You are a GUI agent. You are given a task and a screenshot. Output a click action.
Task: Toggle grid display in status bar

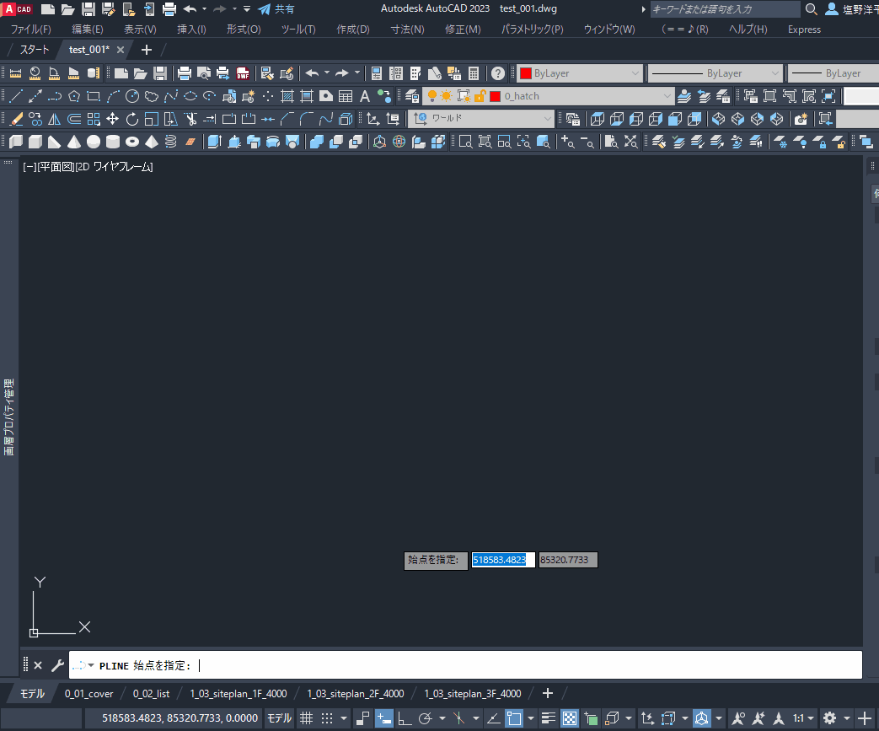(307, 718)
